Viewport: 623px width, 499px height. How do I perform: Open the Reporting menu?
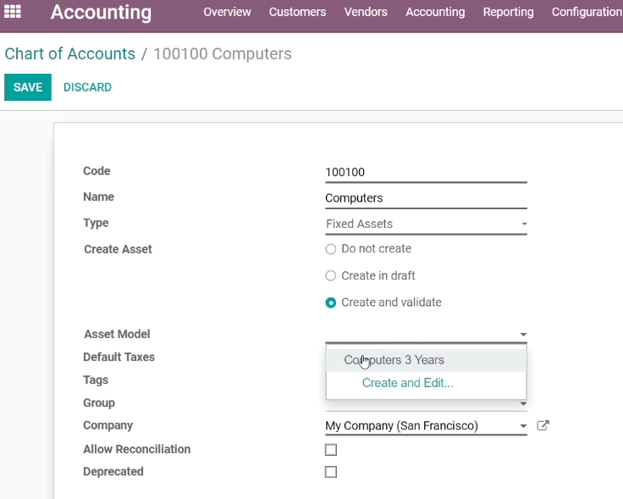click(x=508, y=12)
